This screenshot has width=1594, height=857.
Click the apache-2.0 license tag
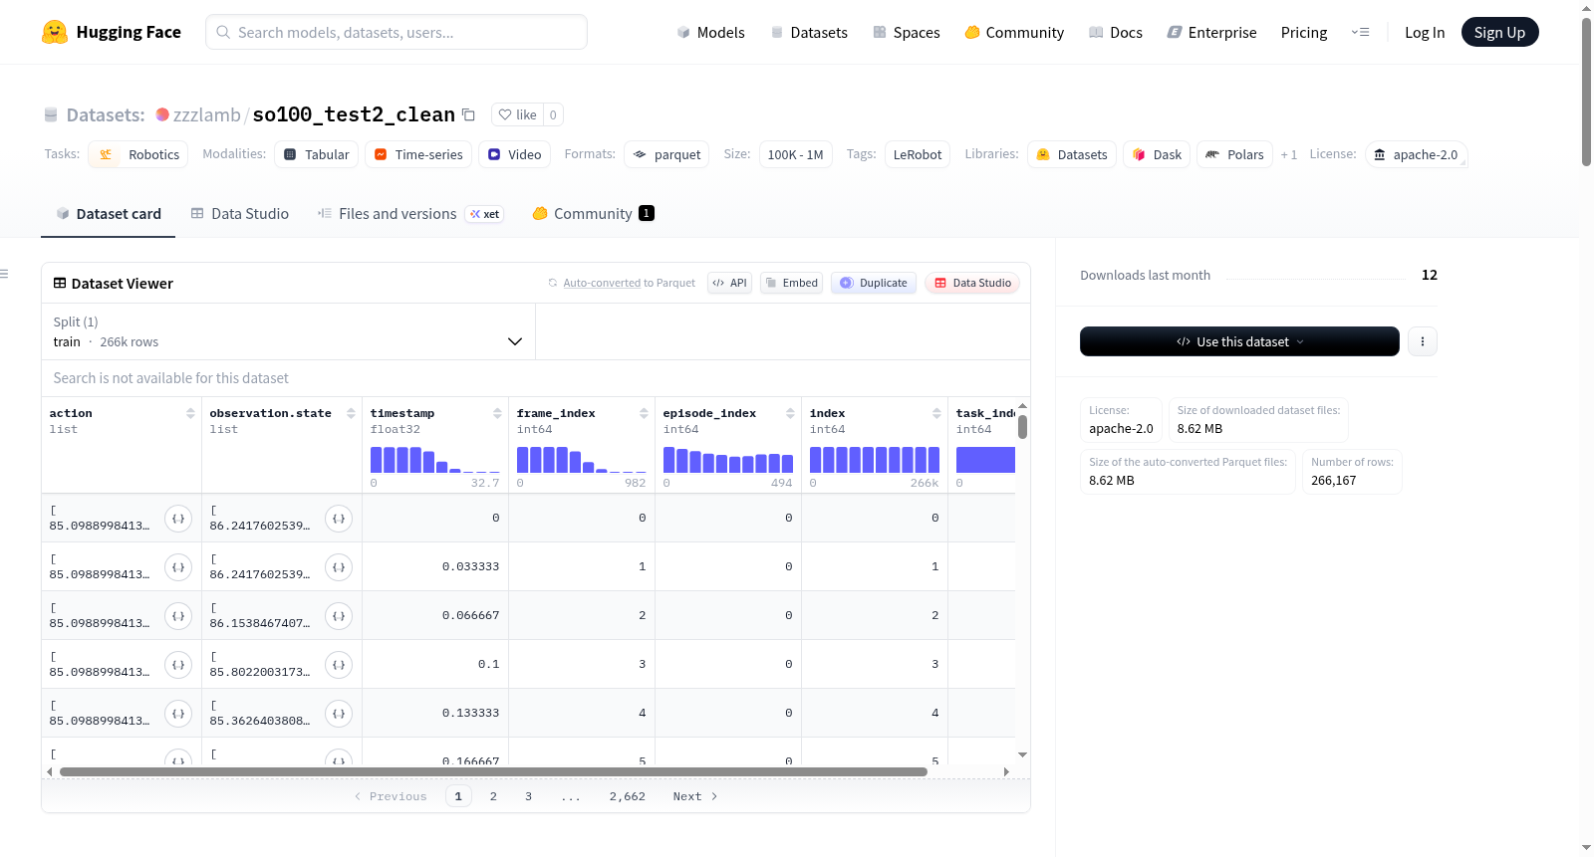tap(1416, 154)
